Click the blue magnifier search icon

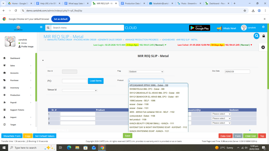[256, 36]
